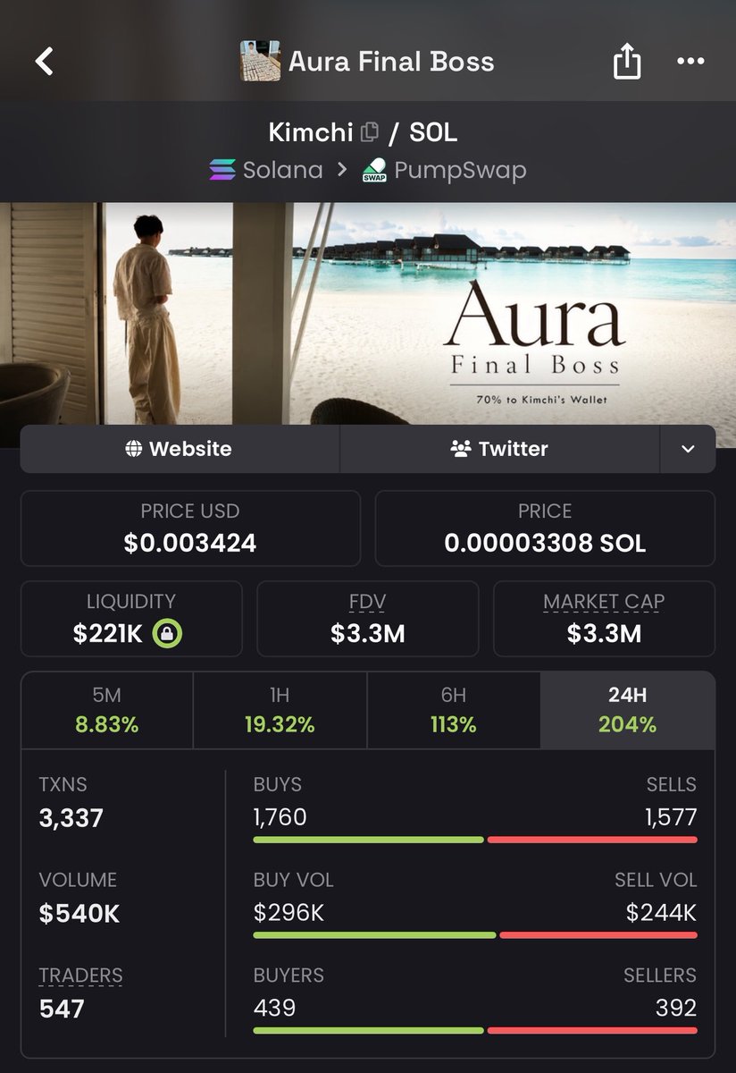This screenshot has height=1073, width=736.
Task: Tap the Aura Final Boss header title
Action: point(391,62)
